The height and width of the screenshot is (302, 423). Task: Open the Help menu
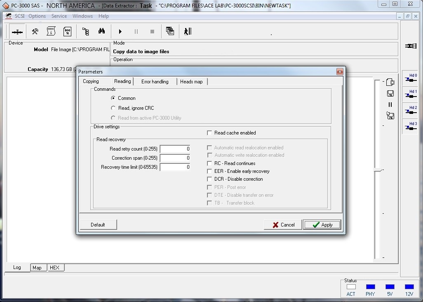(103, 16)
